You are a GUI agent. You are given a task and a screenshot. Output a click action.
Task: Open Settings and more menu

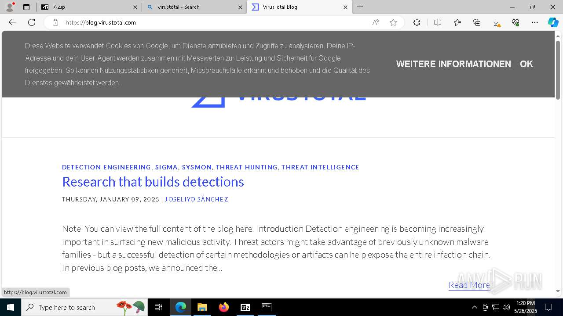[x=535, y=22]
